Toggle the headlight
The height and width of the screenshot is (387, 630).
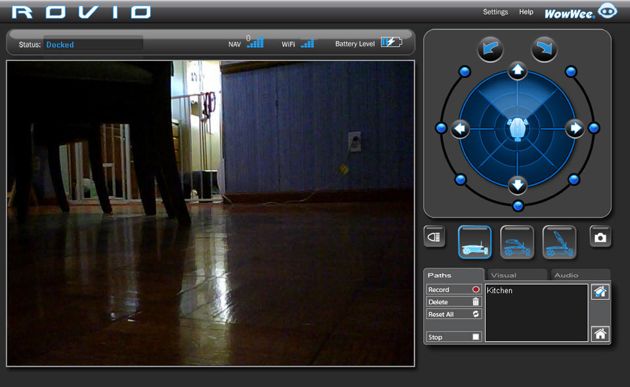point(434,237)
